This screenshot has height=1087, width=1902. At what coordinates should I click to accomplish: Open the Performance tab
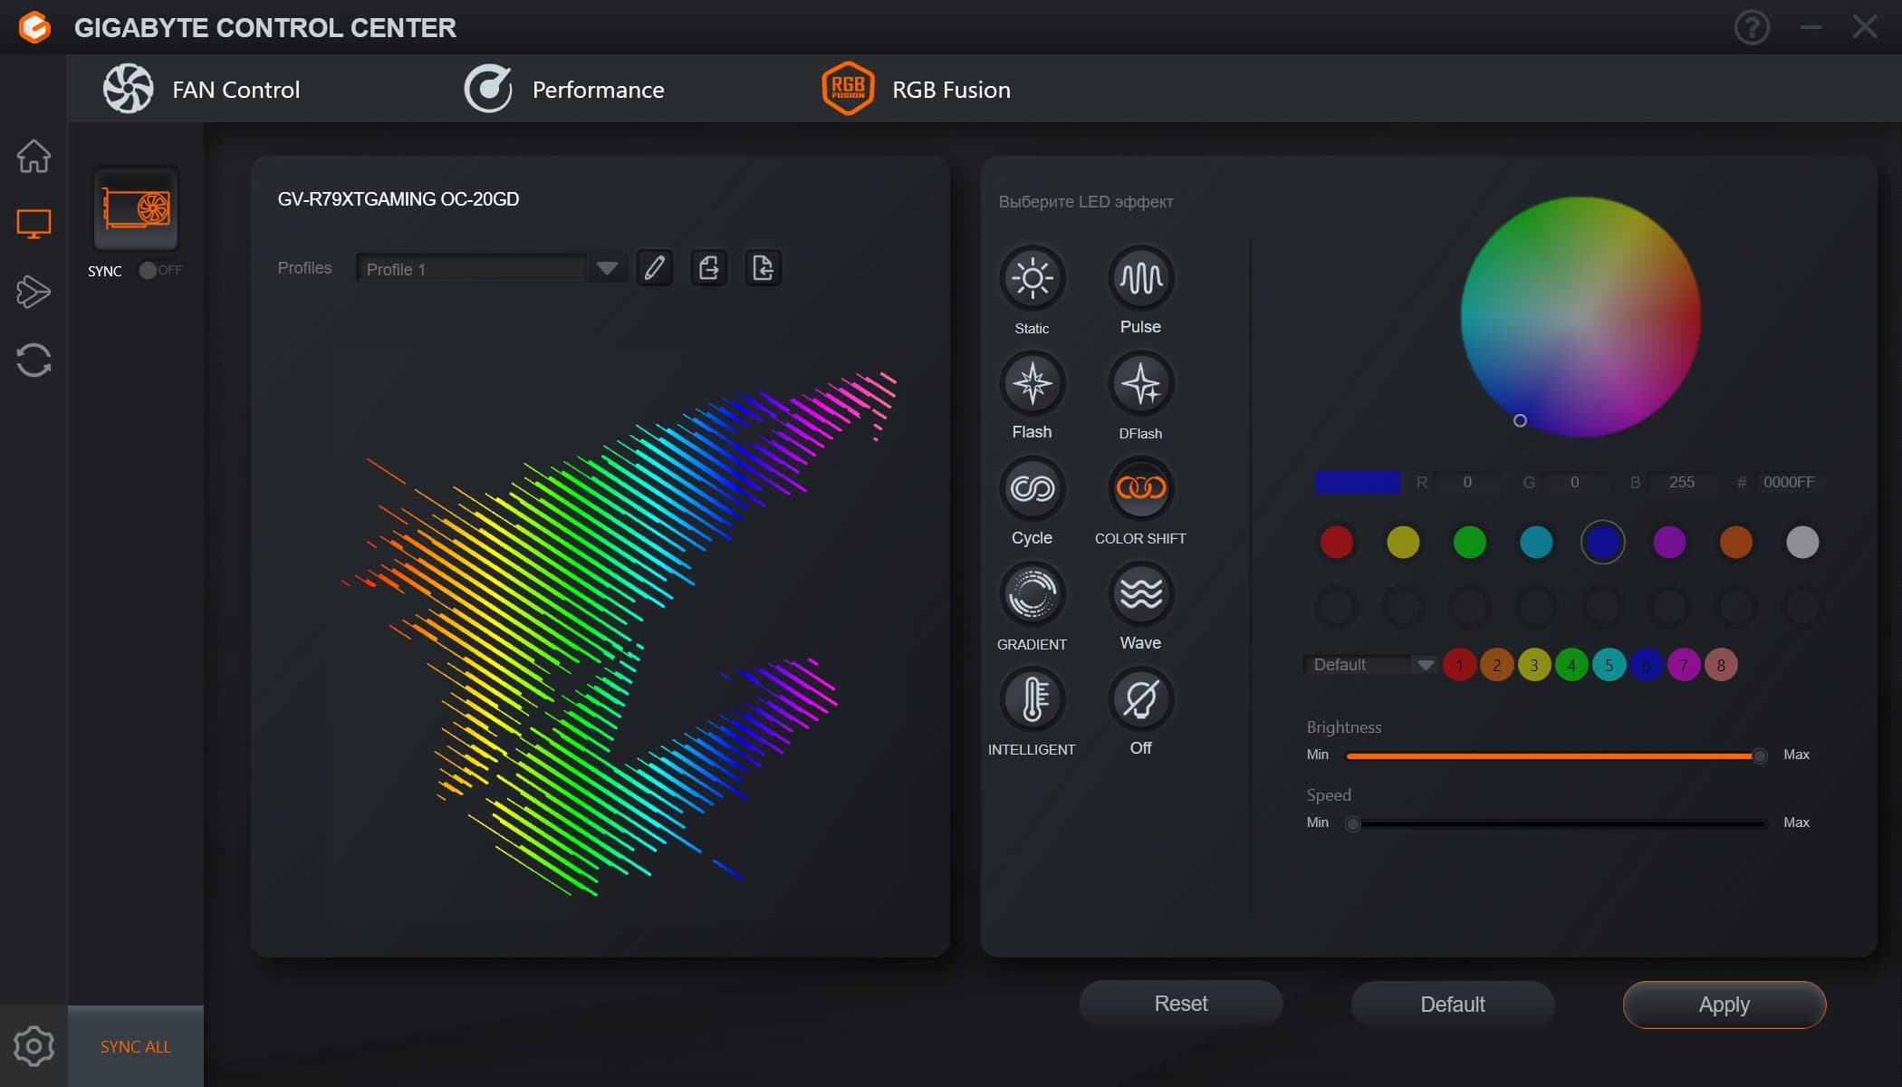pos(563,89)
